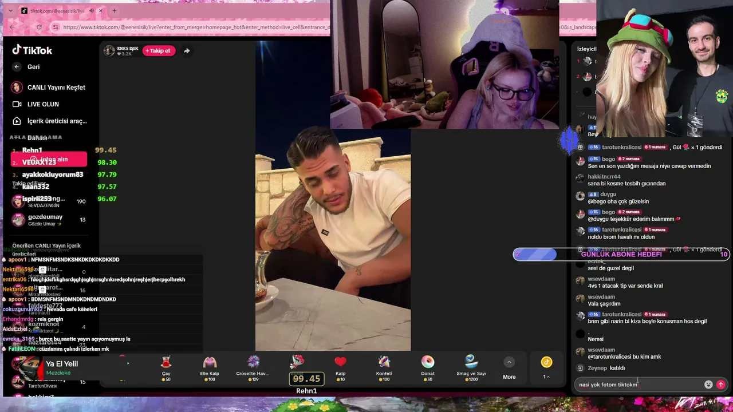Open İçerik üreticisi araçları menu item

[49, 121]
